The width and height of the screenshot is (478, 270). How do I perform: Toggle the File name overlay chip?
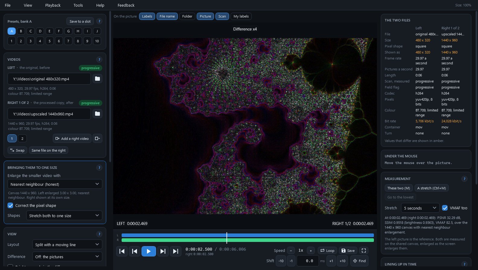coord(167,16)
